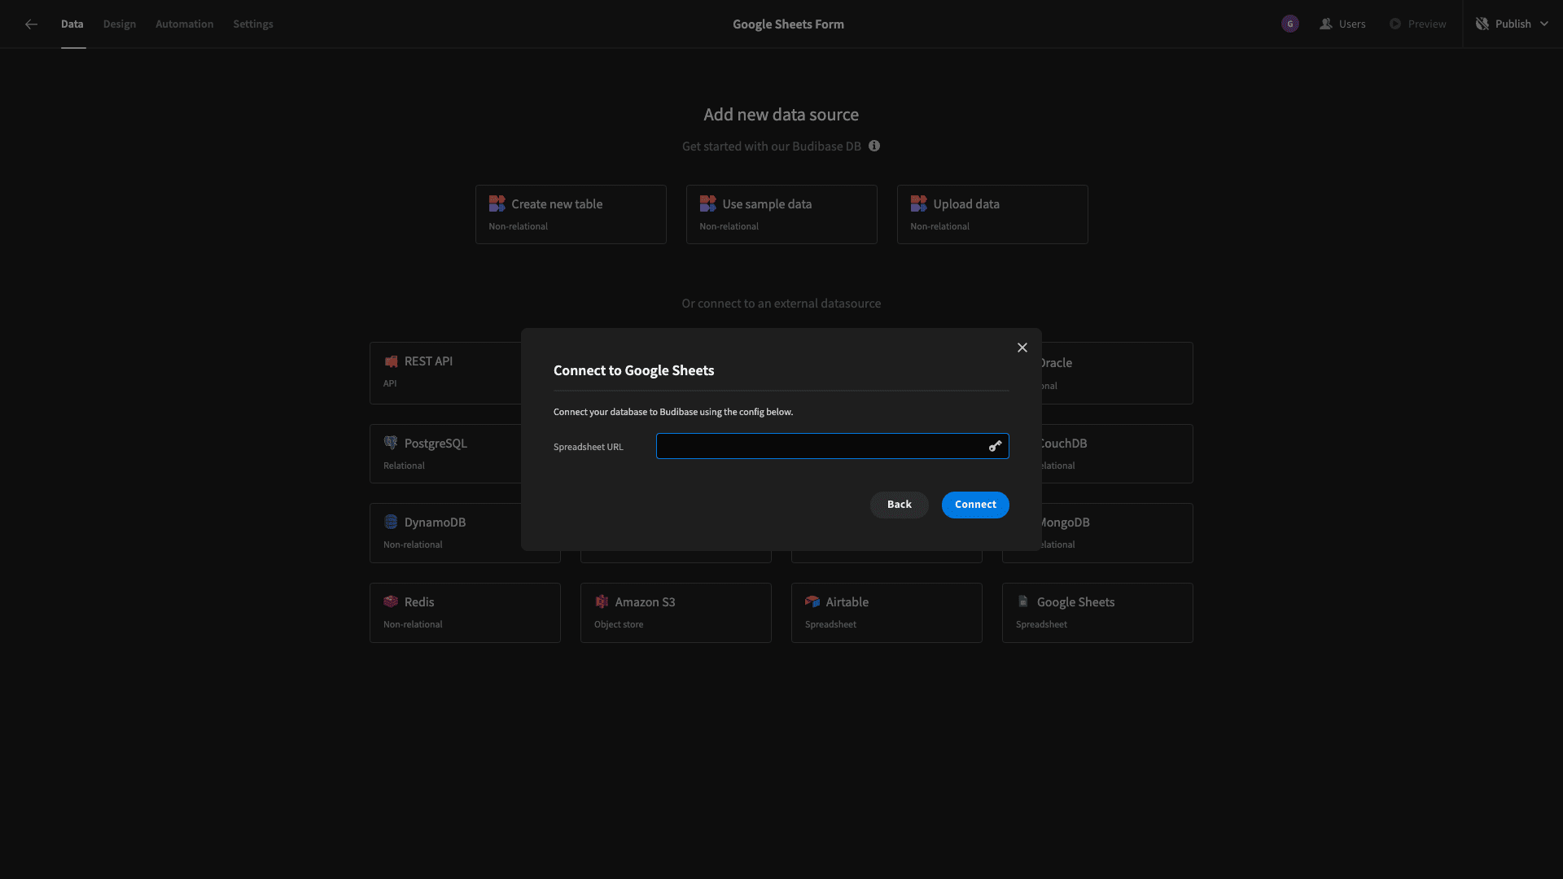Click the Google Sheets icon in datasource grid
The width and height of the screenshot is (1563, 879).
[x=1023, y=601]
